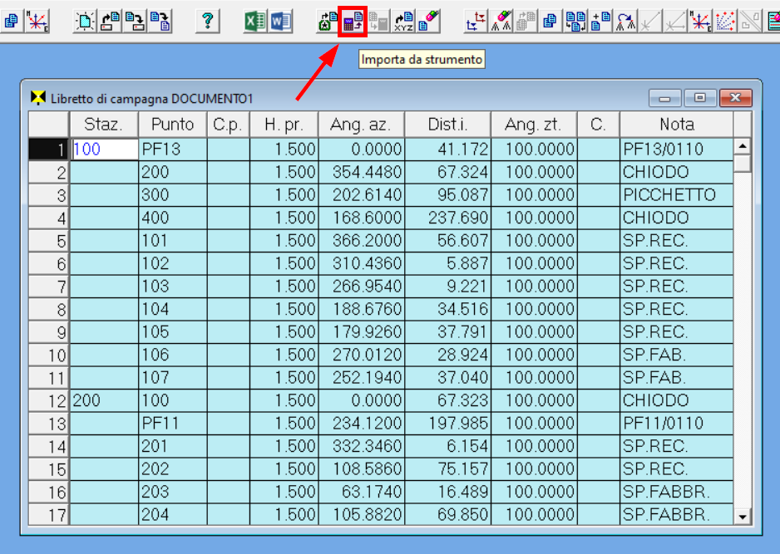Select row header number 17
Image resolution: width=780 pixels, height=554 pixels.
click(x=49, y=515)
